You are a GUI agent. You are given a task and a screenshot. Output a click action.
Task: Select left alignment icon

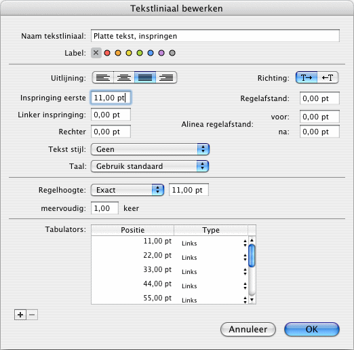click(103, 77)
